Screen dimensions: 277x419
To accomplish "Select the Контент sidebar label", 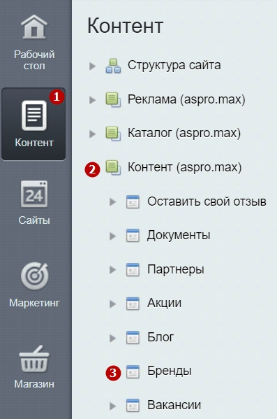I will point(34,143).
